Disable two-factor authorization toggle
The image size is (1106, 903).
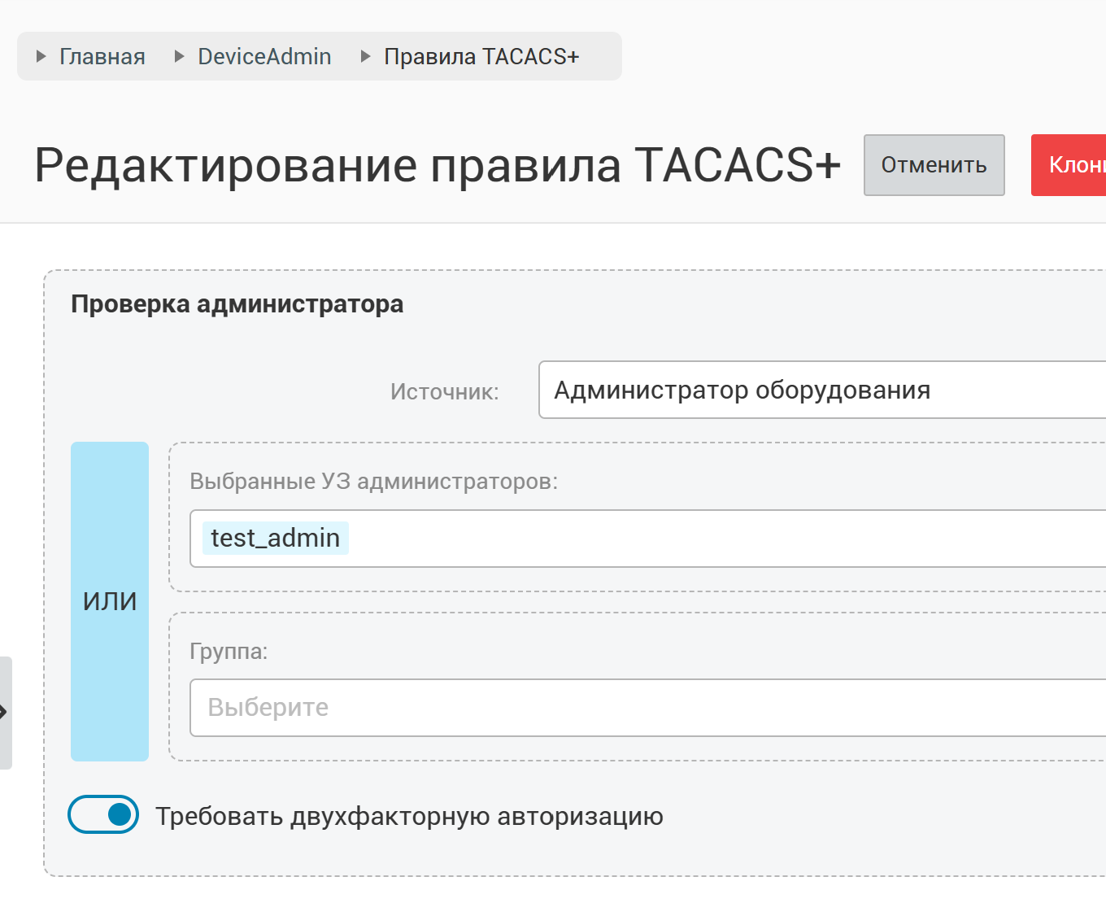coord(103,814)
